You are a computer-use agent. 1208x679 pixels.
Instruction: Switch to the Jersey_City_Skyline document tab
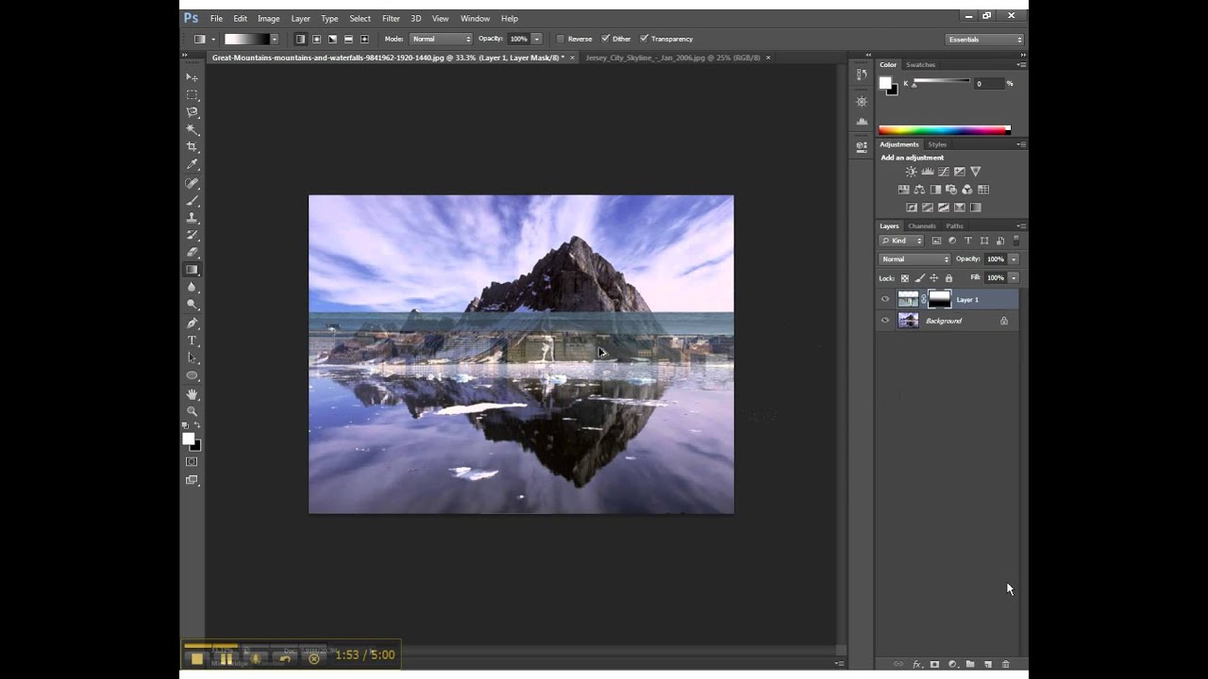tap(673, 58)
